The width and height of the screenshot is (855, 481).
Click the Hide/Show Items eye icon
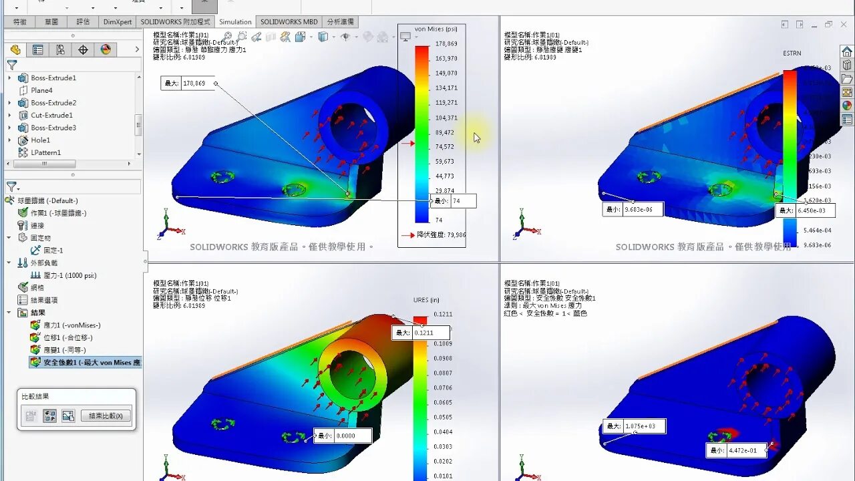(345, 37)
